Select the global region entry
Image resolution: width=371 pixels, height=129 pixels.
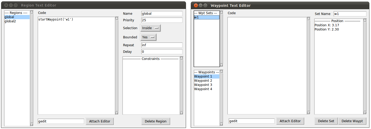(17, 17)
